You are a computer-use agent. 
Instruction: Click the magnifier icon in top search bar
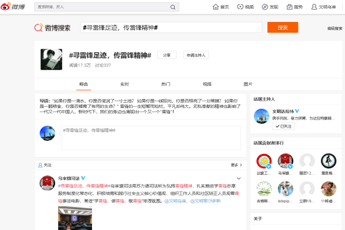coord(173,7)
